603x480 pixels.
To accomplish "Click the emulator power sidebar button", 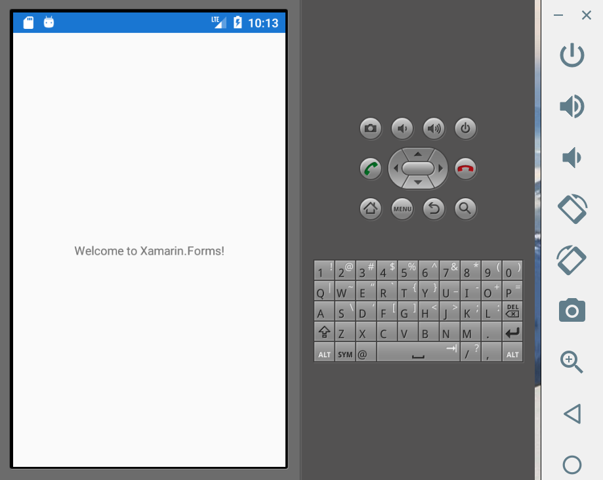I will tap(572, 55).
